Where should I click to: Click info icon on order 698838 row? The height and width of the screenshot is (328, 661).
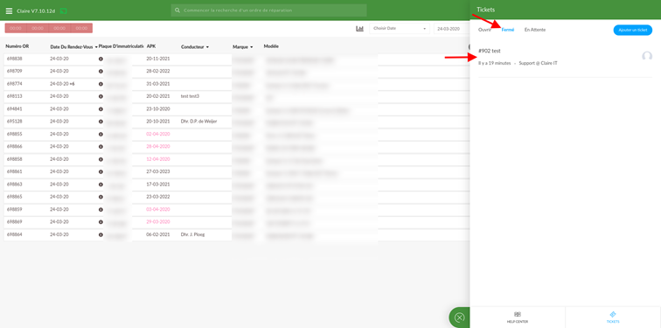pyautogui.click(x=101, y=59)
